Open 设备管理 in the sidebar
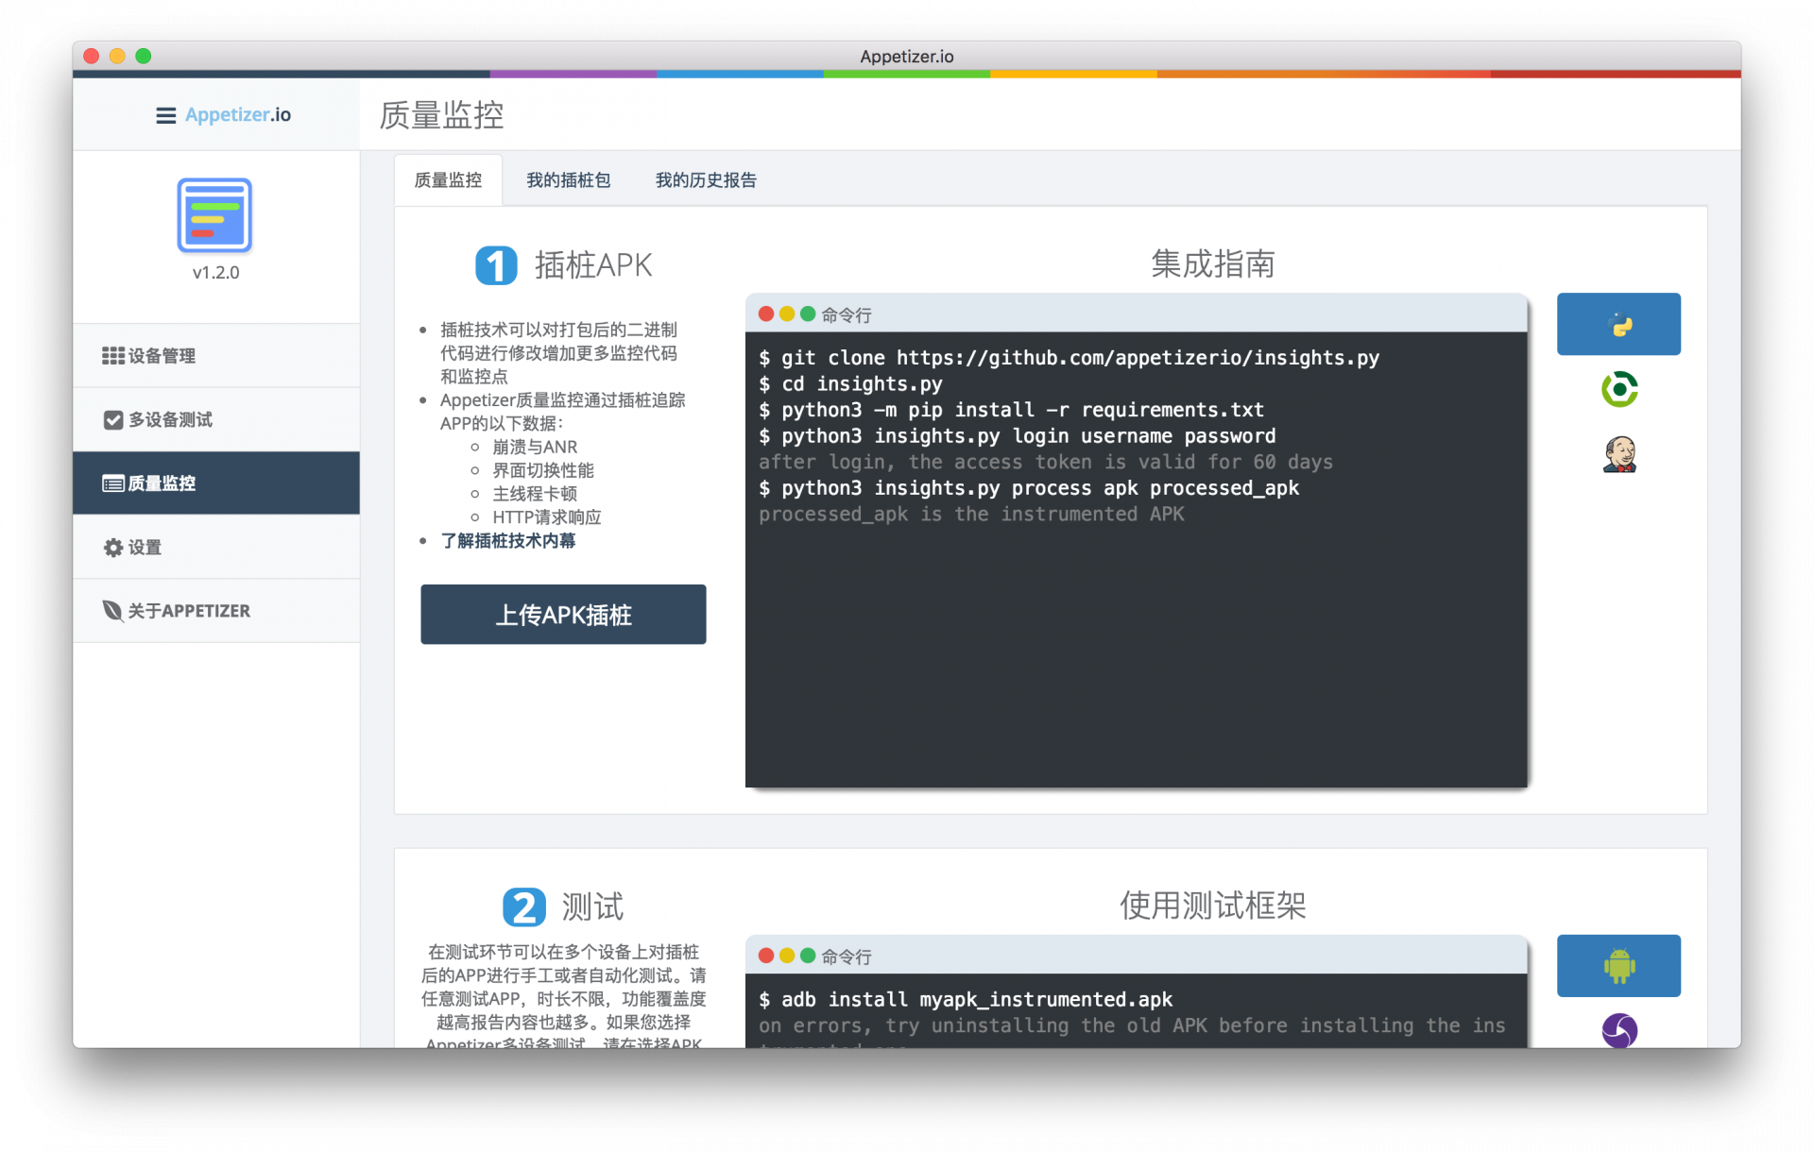Viewport: 1814px width, 1152px height. 216,356
